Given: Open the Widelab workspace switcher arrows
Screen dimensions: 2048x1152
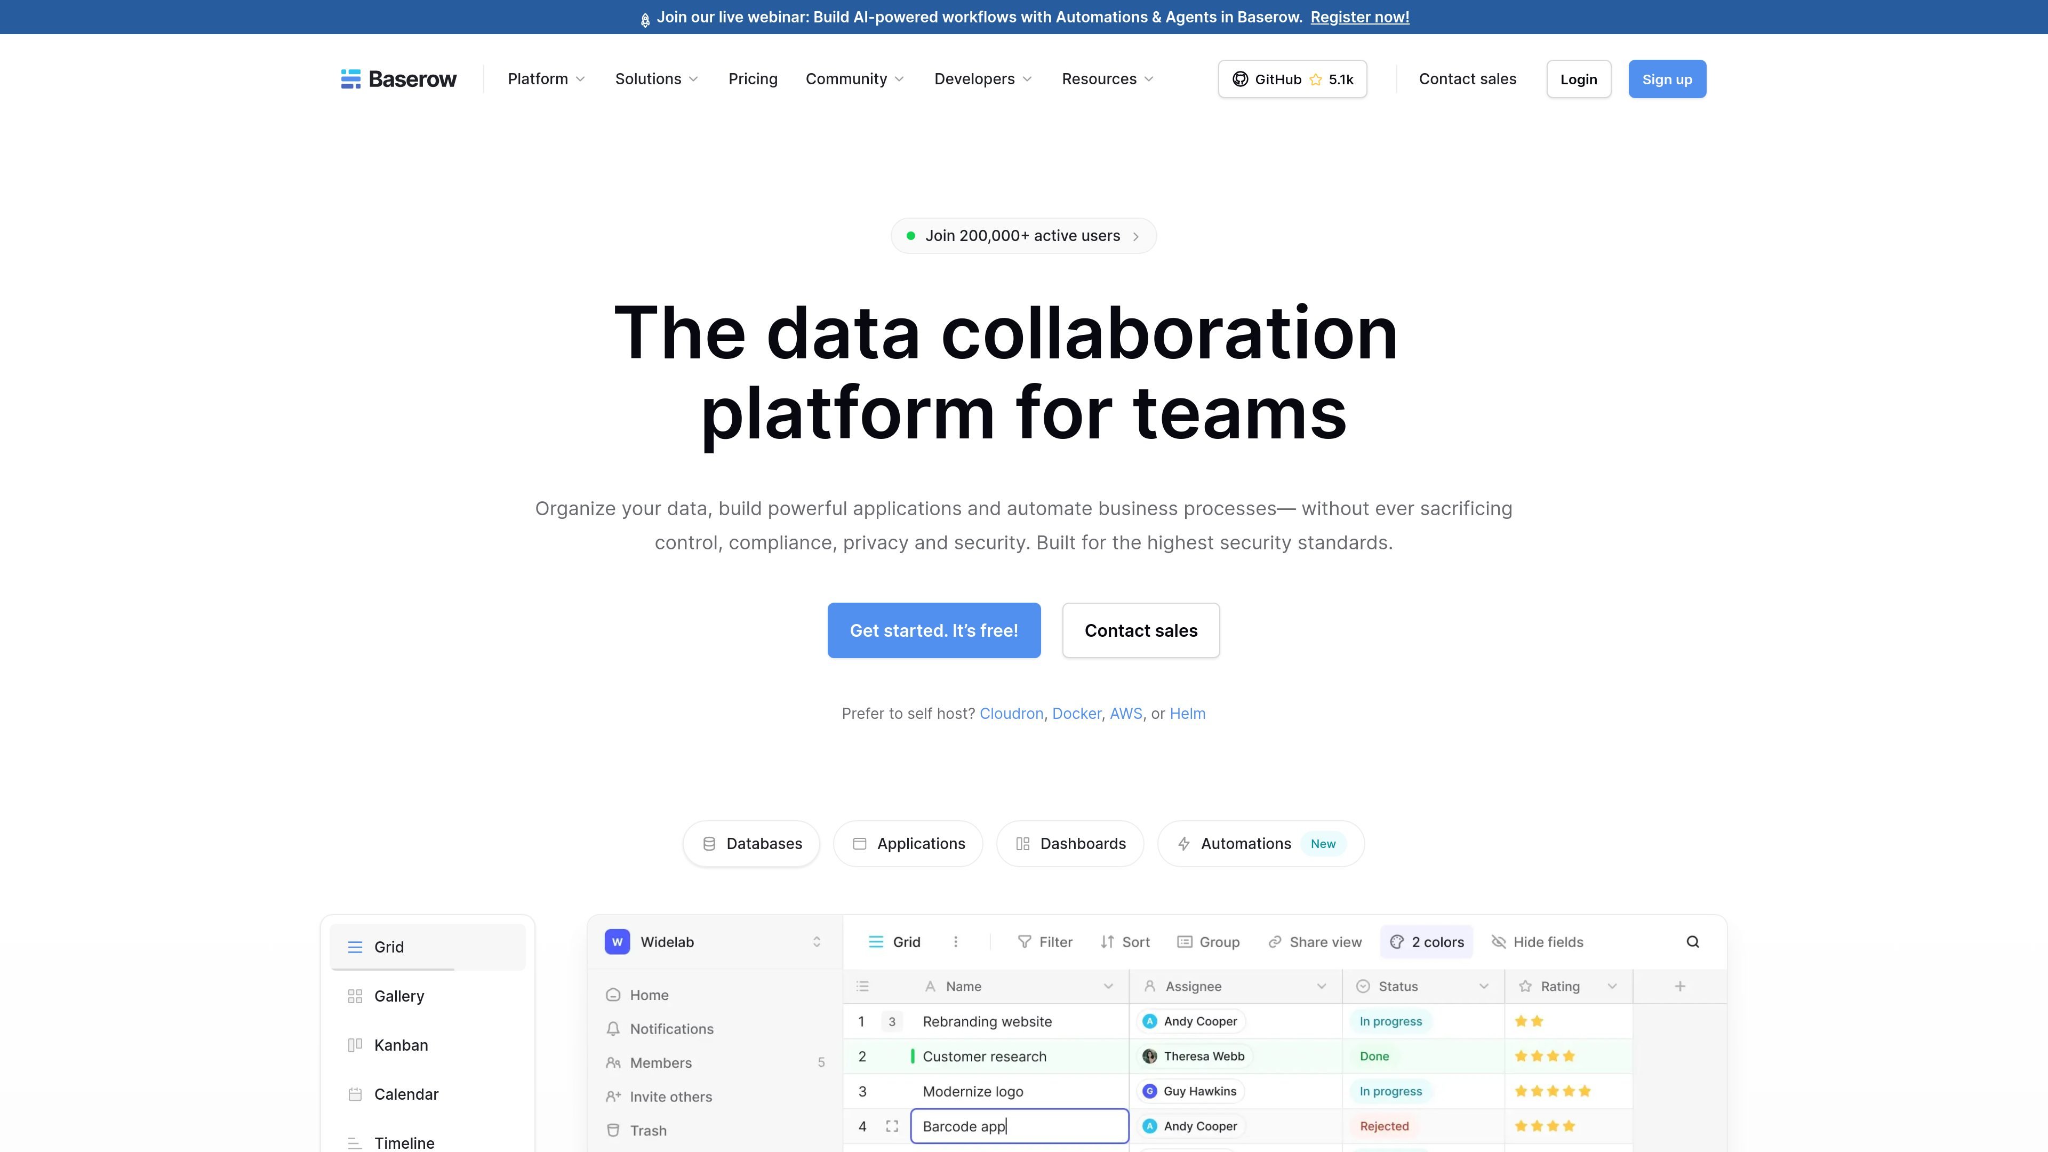Looking at the screenshot, I should 817,941.
